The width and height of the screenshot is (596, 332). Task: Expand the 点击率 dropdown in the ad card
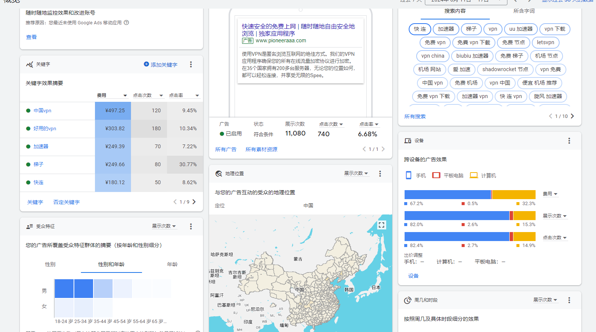point(369,124)
